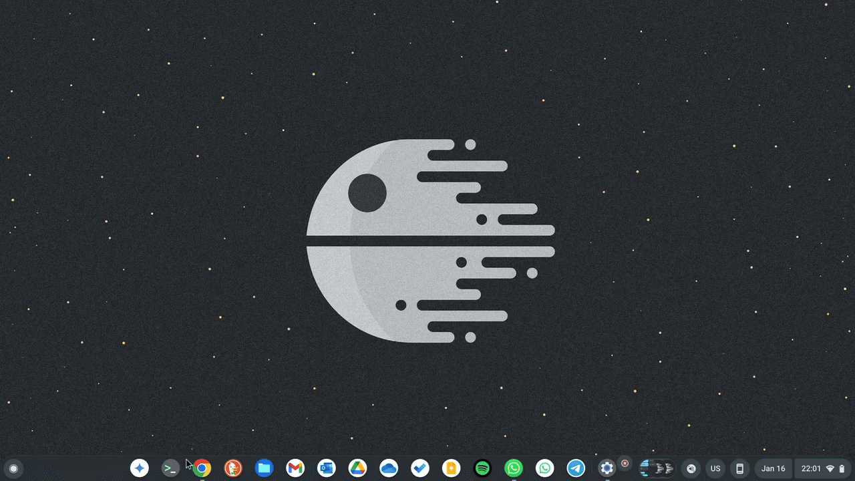Launch Spotify from the shelf
This screenshot has width=855, height=481.
[482, 468]
